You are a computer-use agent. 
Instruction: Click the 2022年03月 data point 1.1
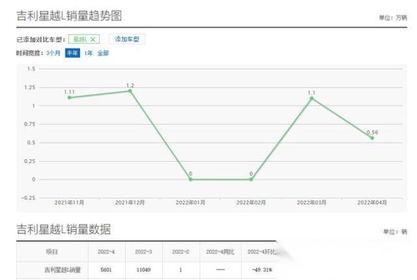pyautogui.click(x=312, y=98)
